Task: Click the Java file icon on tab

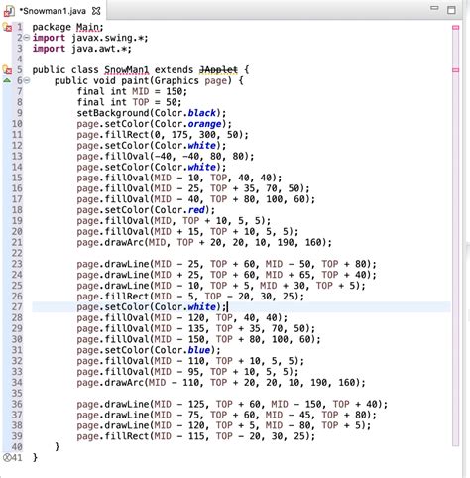Action: 9,11
